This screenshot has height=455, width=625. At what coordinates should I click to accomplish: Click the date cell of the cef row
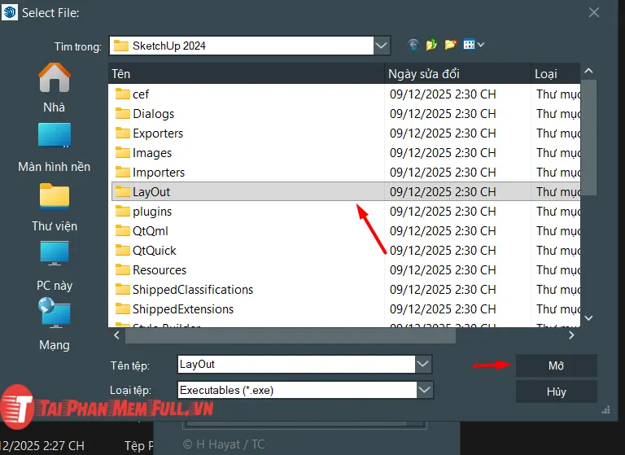click(443, 94)
